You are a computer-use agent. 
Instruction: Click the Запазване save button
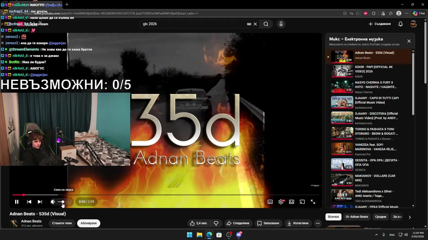point(268,223)
